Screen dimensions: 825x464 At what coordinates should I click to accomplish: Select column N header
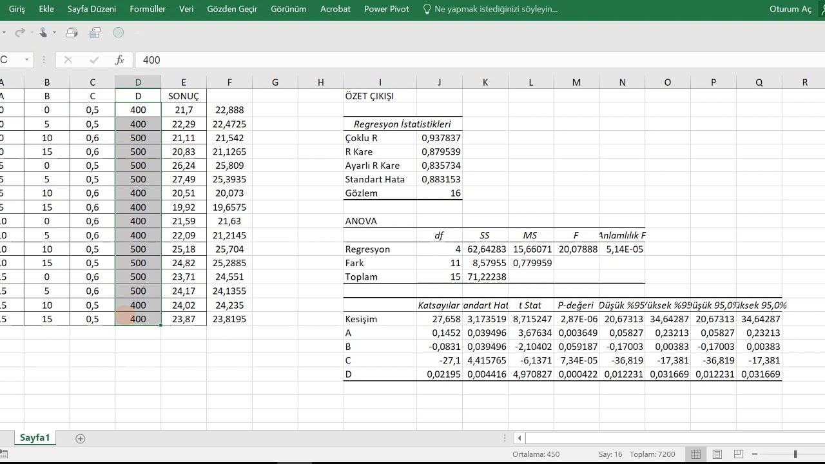coord(622,82)
